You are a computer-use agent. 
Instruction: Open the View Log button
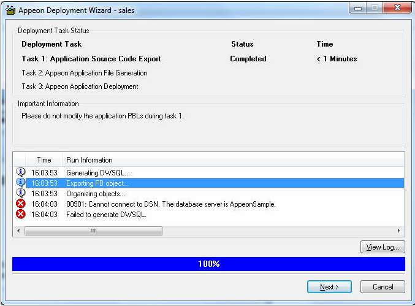383,247
